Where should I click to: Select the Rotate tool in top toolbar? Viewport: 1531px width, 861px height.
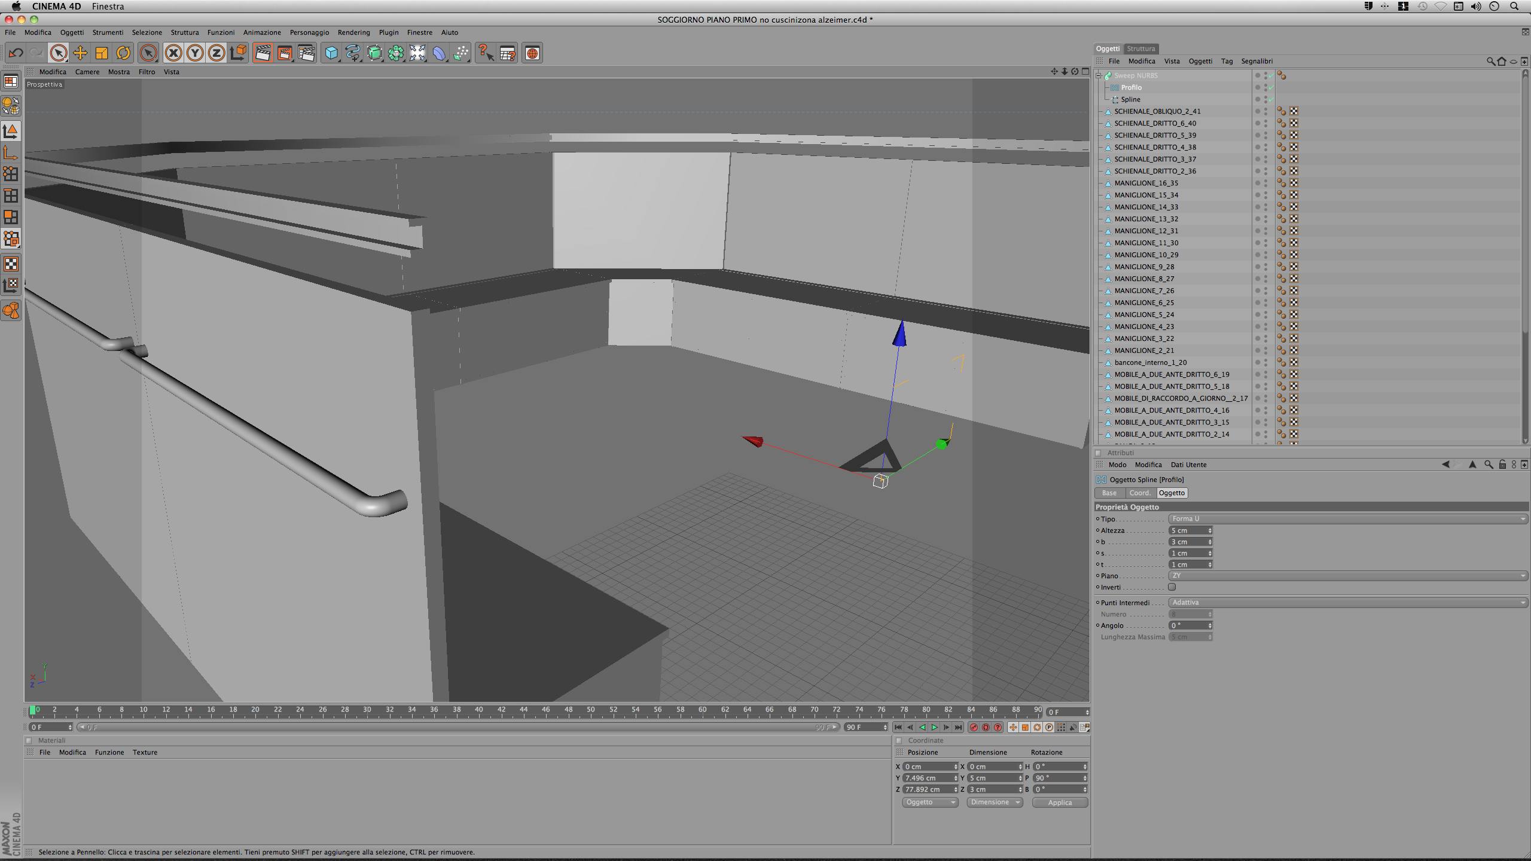pos(123,53)
